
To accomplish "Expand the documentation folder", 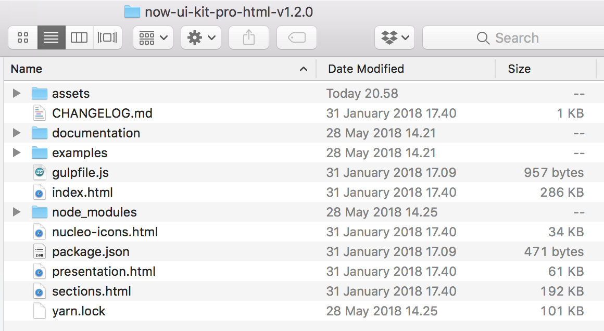I will click(x=17, y=133).
